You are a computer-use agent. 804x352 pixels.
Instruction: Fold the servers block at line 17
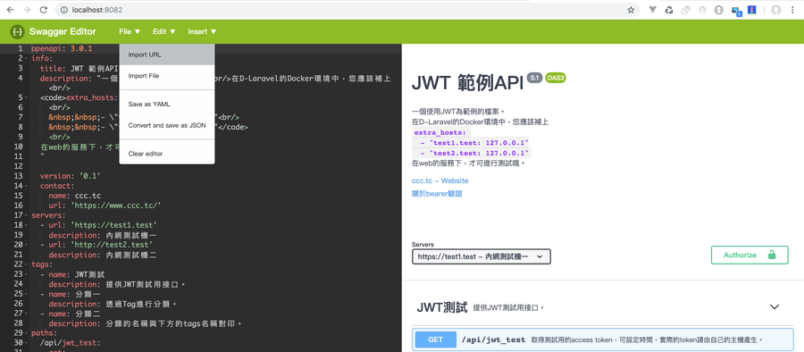coord(27,215)
